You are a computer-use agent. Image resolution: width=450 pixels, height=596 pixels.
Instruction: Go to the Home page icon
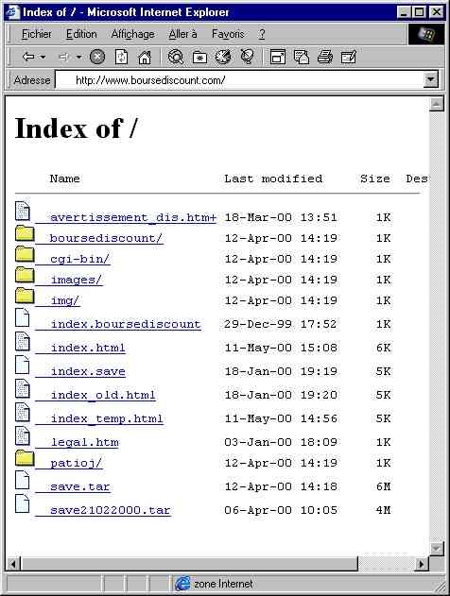(145, 58)
